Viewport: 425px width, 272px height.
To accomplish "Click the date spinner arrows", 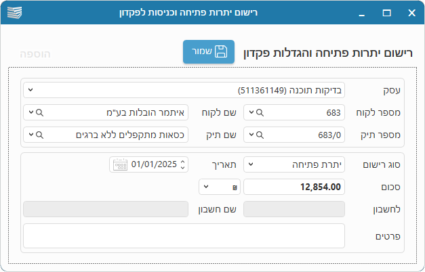I will 184,164.
